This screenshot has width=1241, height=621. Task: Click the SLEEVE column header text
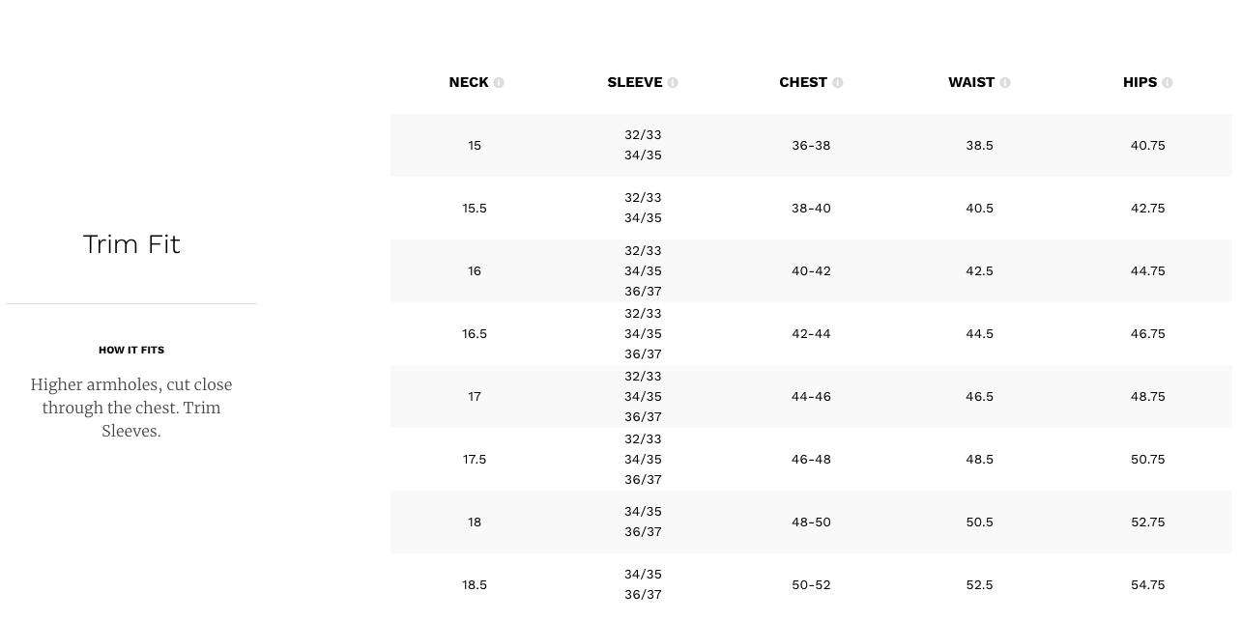click(635, 83)
